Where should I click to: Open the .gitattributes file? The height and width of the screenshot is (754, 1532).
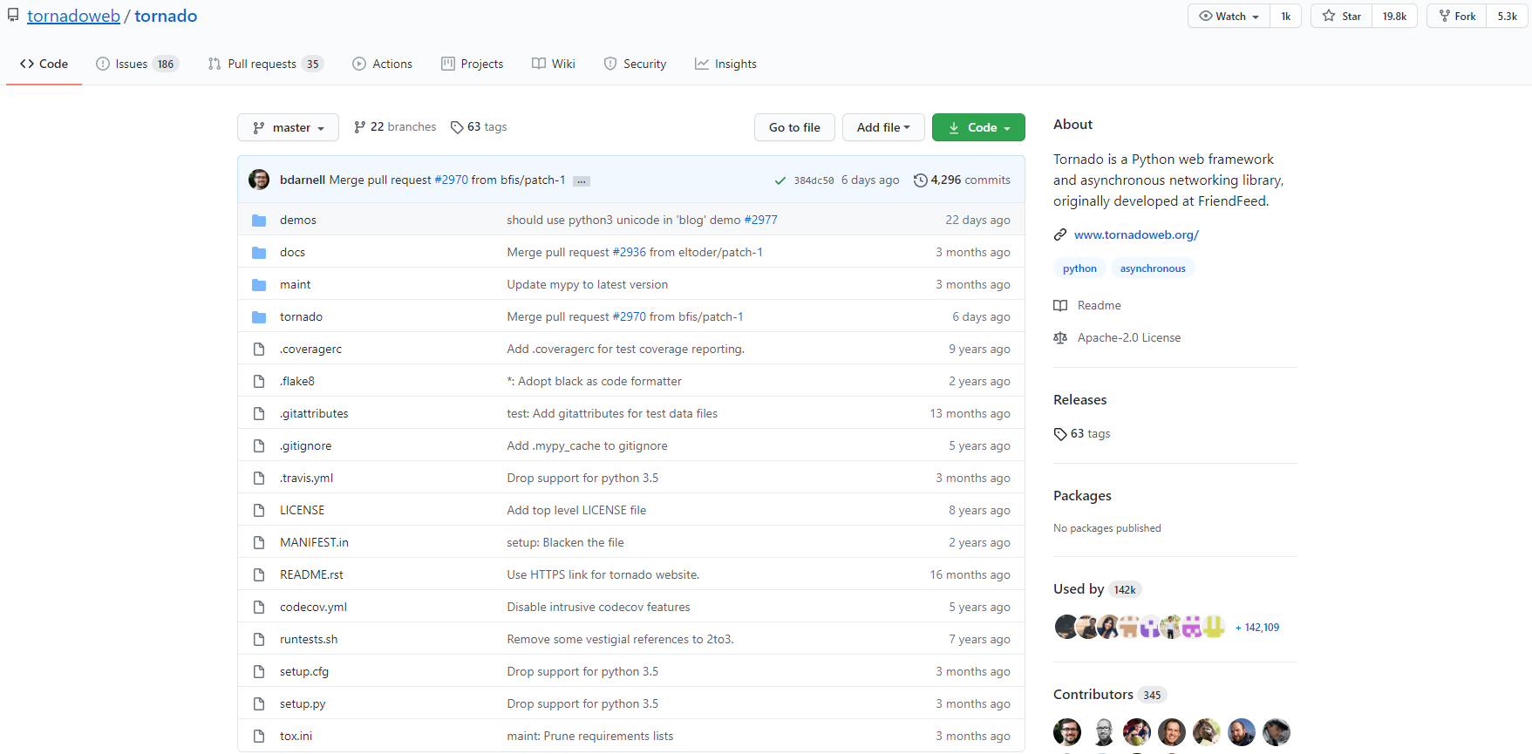click(314, 413)
